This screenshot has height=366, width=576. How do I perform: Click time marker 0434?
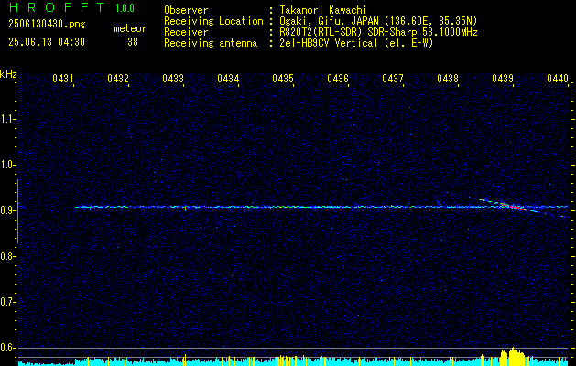coord(228,79)
